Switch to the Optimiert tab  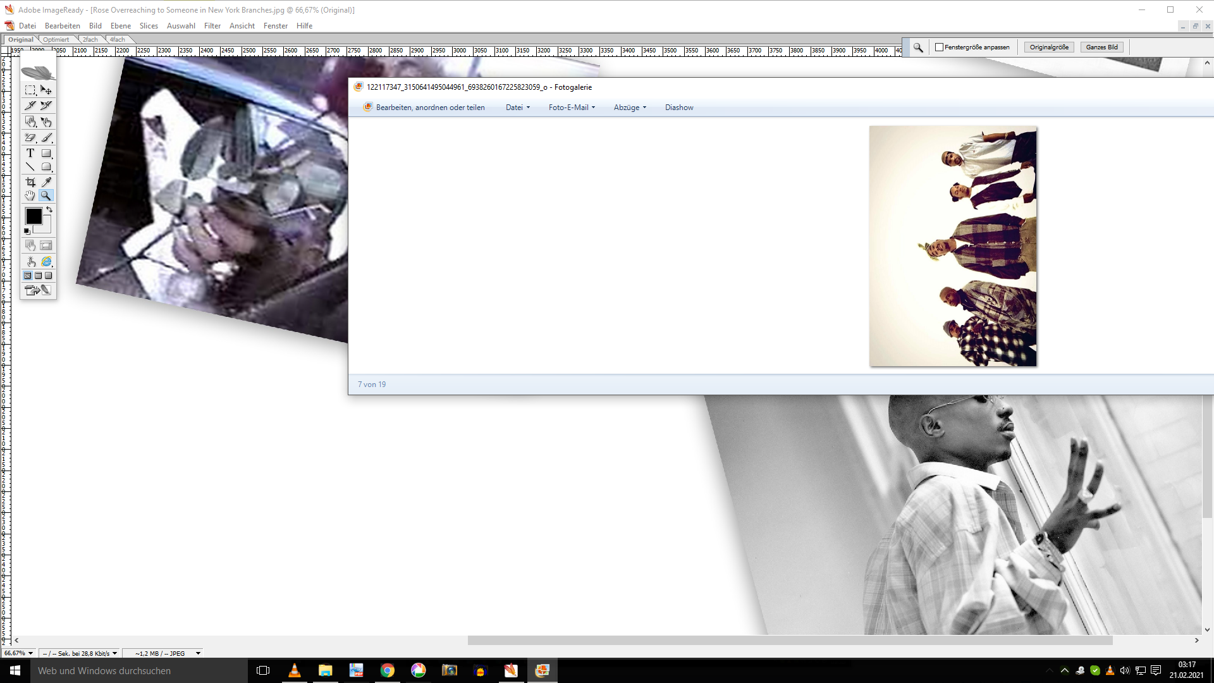coord(56,39)
